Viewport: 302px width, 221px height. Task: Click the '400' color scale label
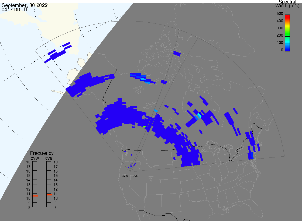point(280,21)
